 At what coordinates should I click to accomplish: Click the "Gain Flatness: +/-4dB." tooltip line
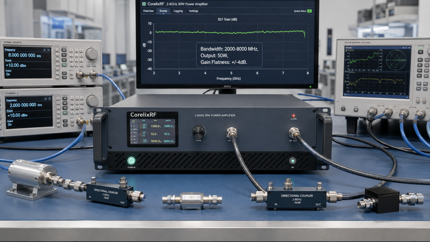pos(224,62)
